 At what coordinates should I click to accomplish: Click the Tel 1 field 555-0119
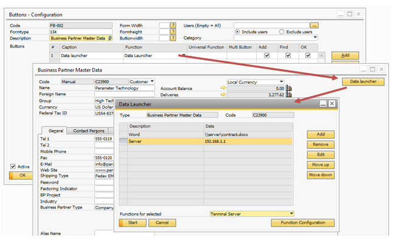104,139
